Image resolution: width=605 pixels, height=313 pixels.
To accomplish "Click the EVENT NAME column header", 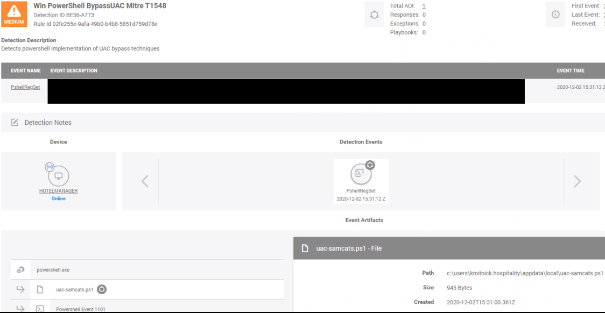I will (x=25, y=71).
